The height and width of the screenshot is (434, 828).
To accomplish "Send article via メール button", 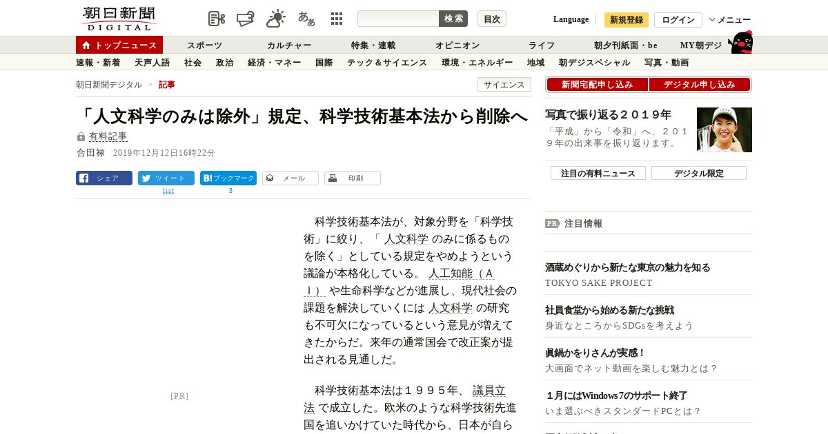I will tap(290, 178).
